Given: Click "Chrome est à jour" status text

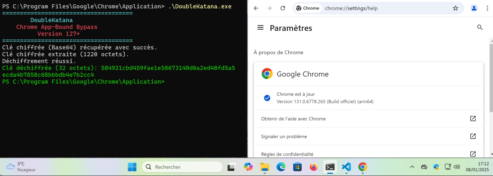Looking at the screenshot, I should pyautogui.click(x=296, y=94).
